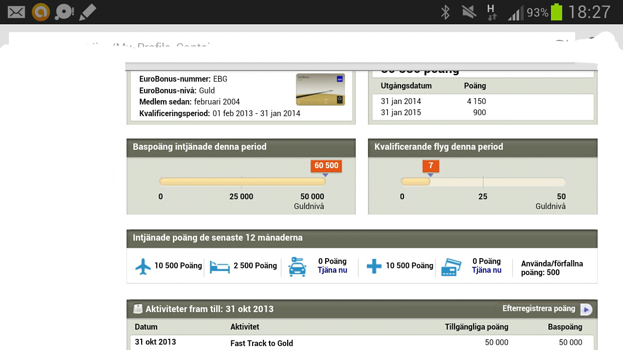Click 2 500 Poäng next to bed
The width and height of the screenshot is (623, 350).
click(x=255, y=265)
